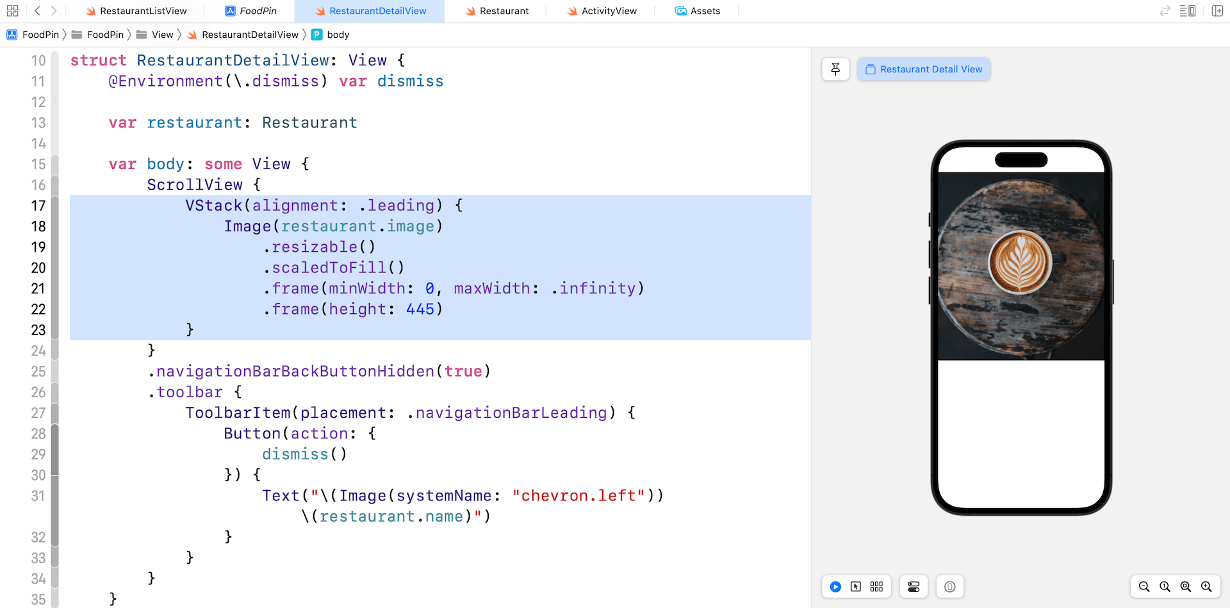Zoom out the preview canvas

(x=1144, y=587)
